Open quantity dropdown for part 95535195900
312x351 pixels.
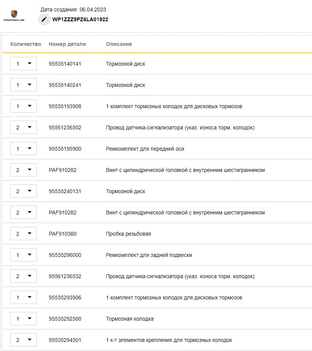pyautogui.click(x=24, y=149)
